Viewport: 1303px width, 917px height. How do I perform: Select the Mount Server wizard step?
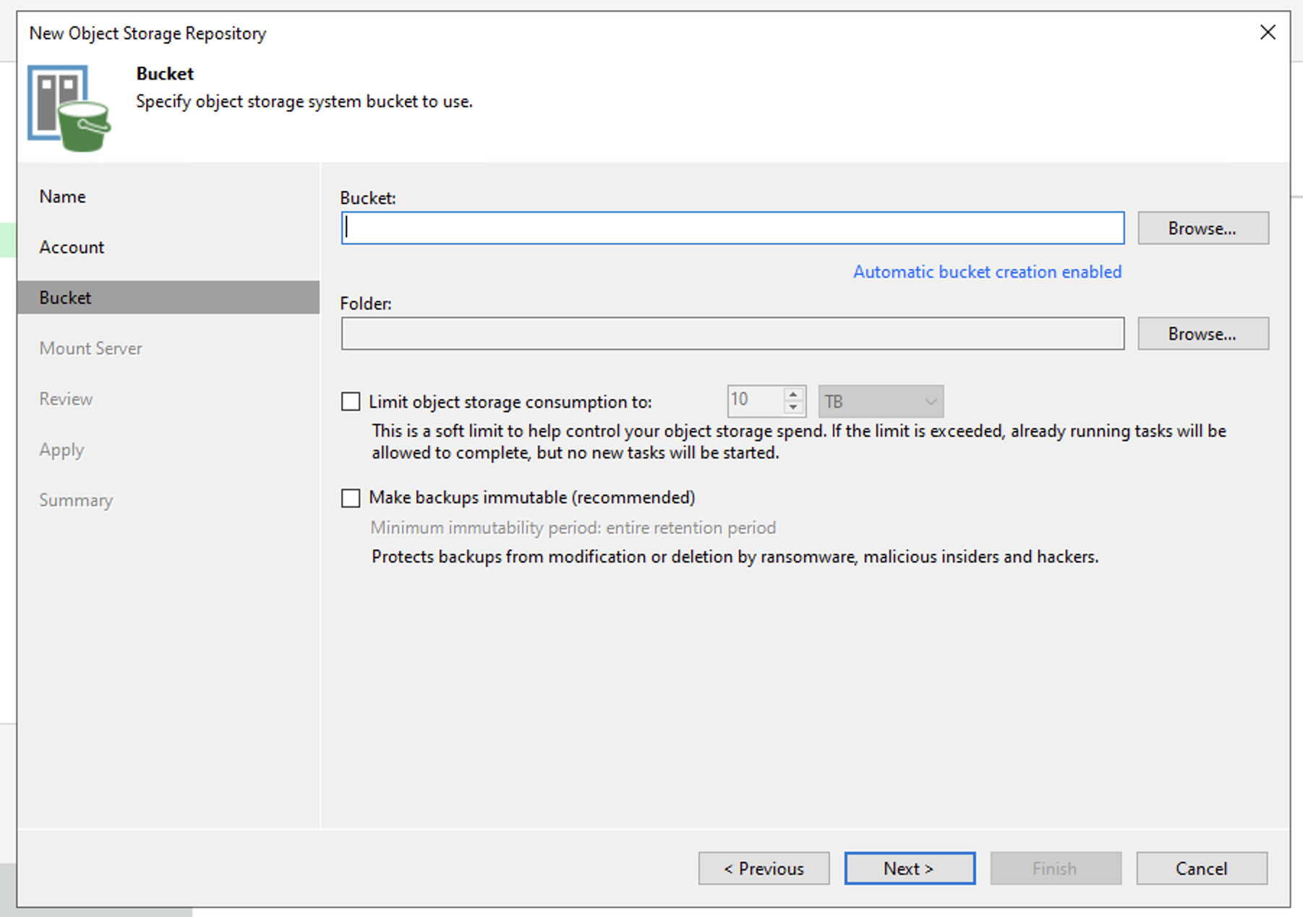[x=90, y=349]
